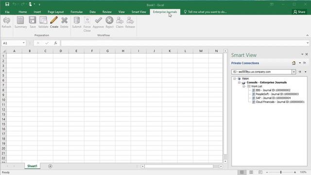The image size is (311, 175).
Task: Click the Share button
Action: point(299,12)
